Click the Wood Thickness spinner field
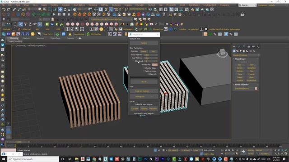This screenshot has height=162, width=289. [x=151, y=55]
